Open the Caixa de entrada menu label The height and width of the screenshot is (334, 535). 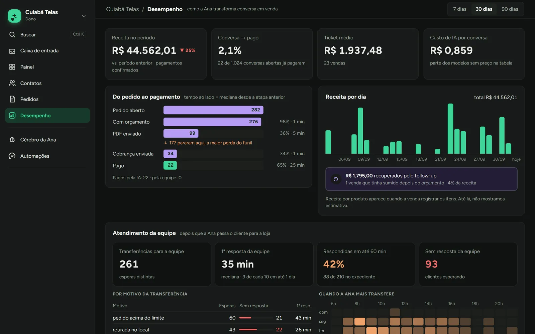click(x=39, y=51)
